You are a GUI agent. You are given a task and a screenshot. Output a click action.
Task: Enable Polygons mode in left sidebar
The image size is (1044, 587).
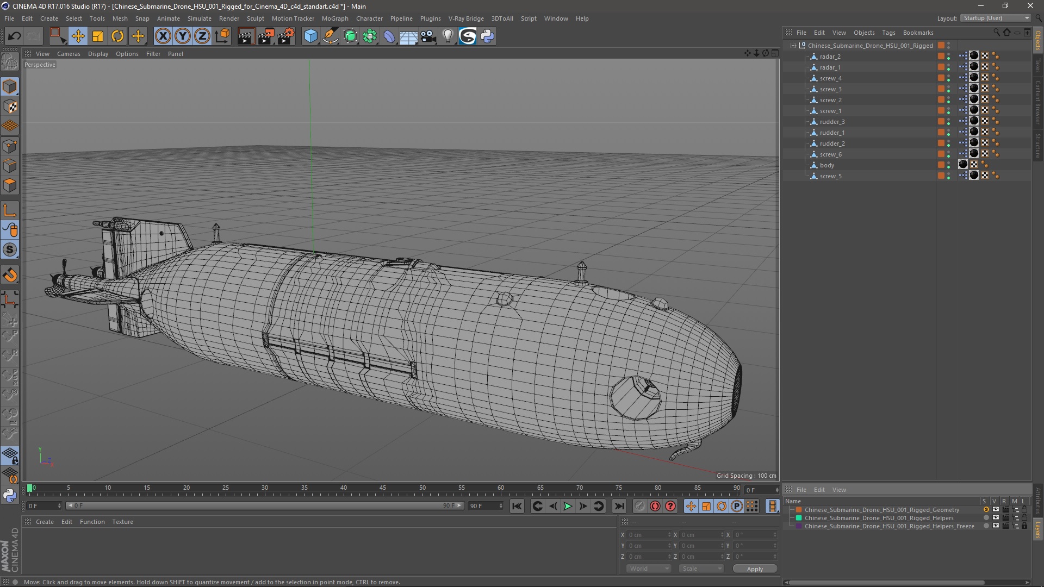click(x=10, y=185)
